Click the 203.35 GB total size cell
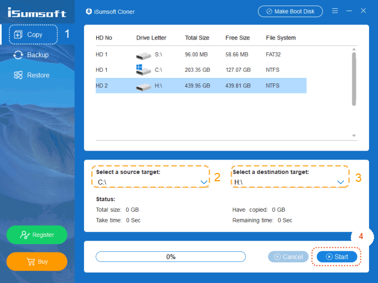This screenshot has width=378, height=283. point(197,70)
